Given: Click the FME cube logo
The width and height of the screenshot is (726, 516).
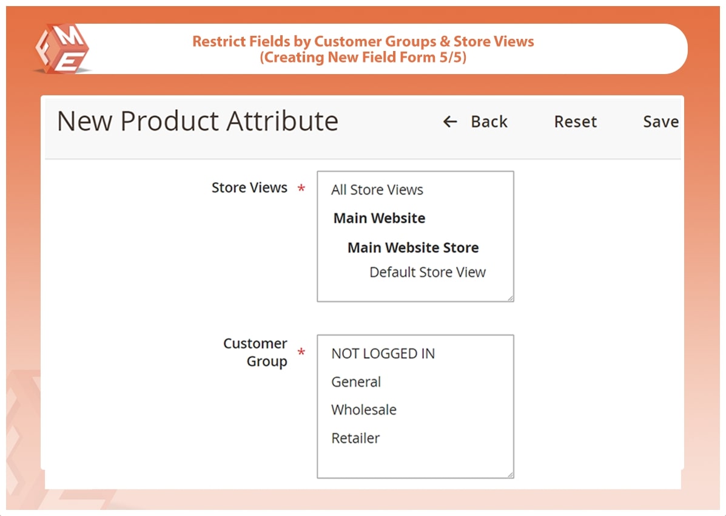Looking at the screenshot, I should [61, 49].
